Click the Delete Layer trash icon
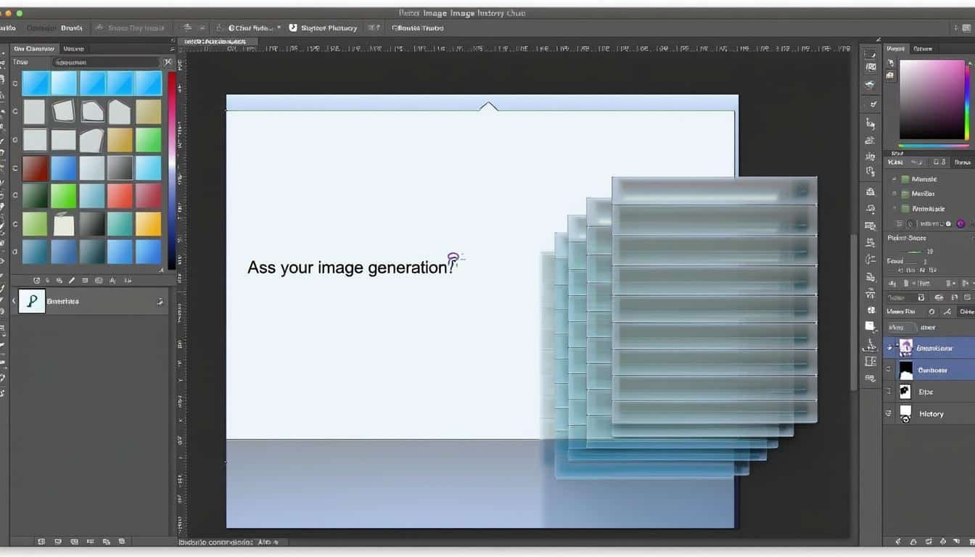Screen dimensions: 975x557 pos(971,541)
